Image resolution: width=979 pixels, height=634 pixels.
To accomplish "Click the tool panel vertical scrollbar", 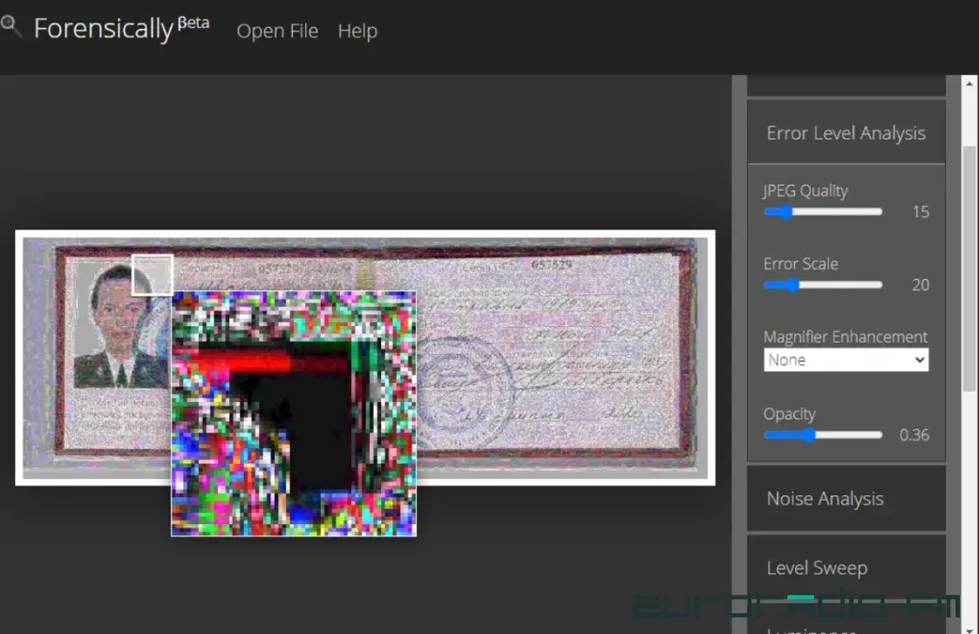I will pos(969,269).
